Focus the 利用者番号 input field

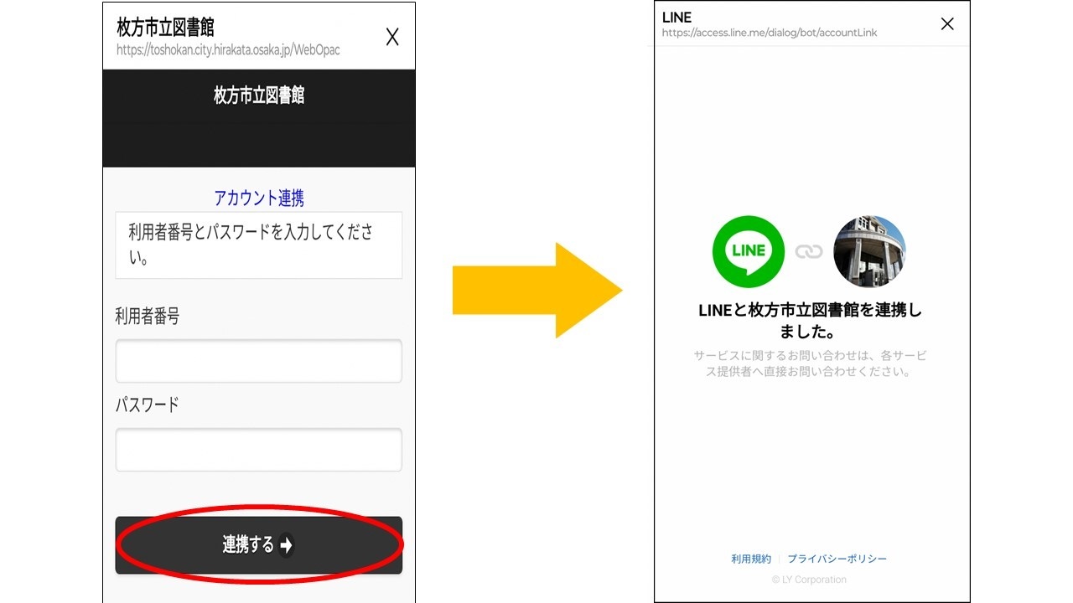point(258,361)
